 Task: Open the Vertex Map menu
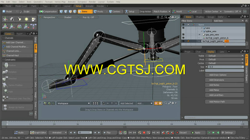tap(60, 2)
